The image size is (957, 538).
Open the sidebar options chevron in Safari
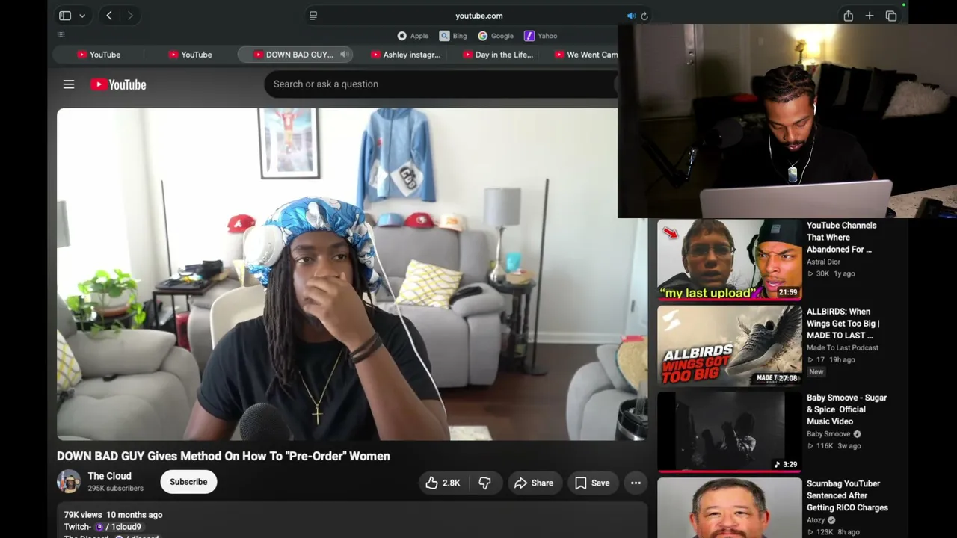(x=82, y=16)
